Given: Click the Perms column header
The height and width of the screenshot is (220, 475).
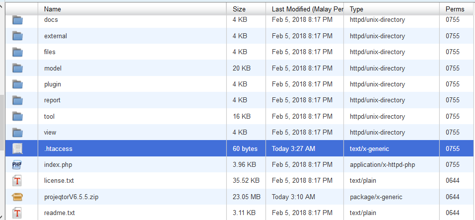Looking at the screenshot, I should pos(455,9).
